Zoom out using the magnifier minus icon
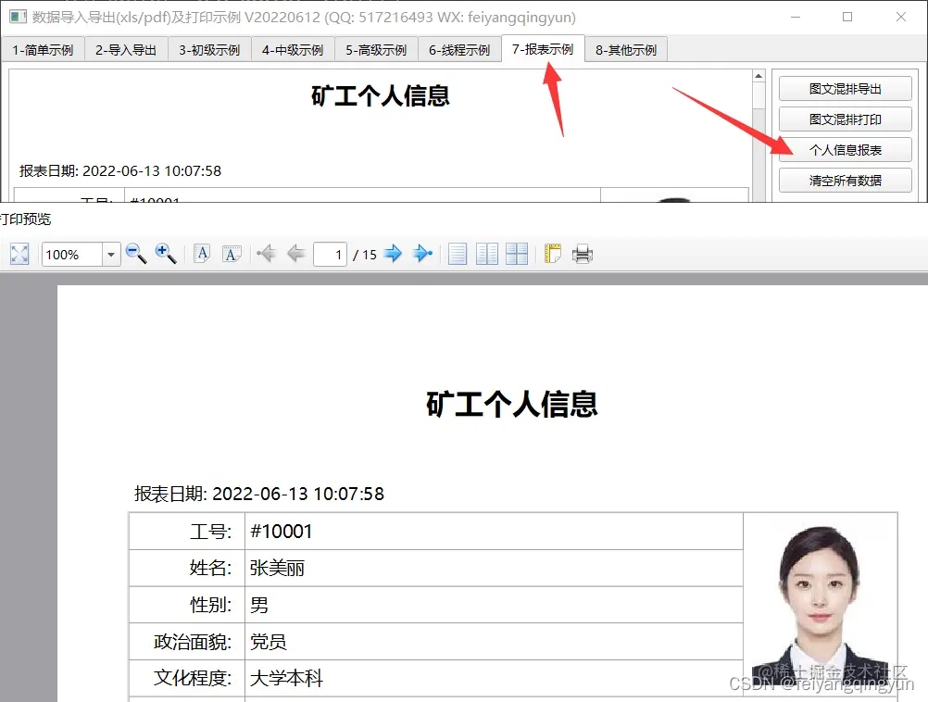The image size is (928, 702). pyautogui.click(x=137, y=253)
